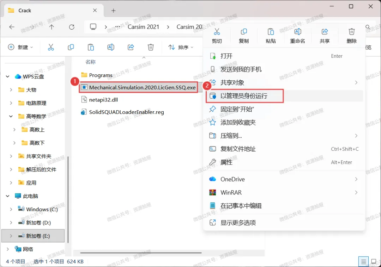This screenshot has width=381, height=267.
Task: Click the toolbar Copy icon
Action: click(x=71, y=47)
